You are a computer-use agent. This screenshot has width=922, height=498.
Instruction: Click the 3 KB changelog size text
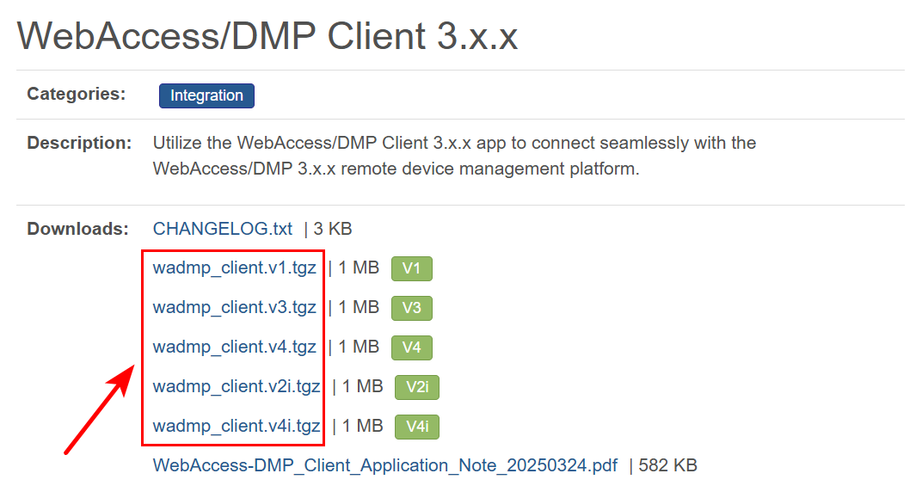click(333, 229)
